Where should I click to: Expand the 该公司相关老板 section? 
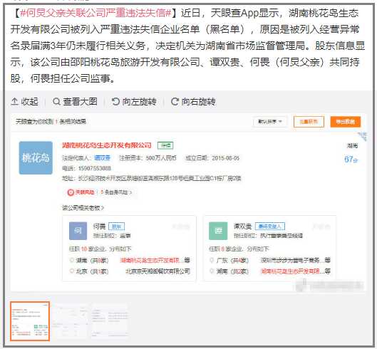pyautogui.click(x=83, y=208)
